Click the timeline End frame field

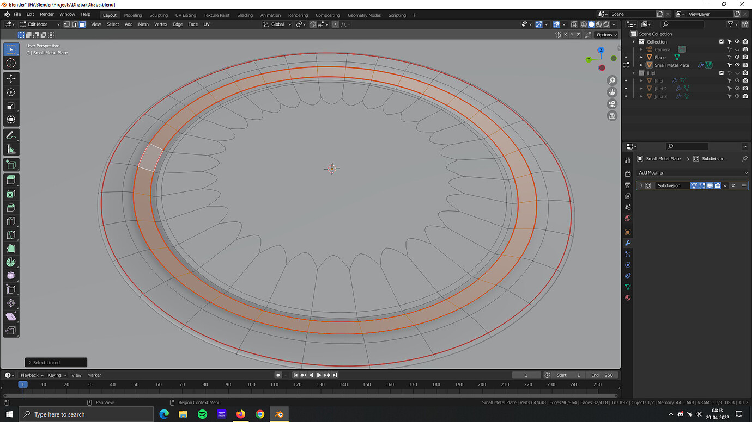click(602, 375)
